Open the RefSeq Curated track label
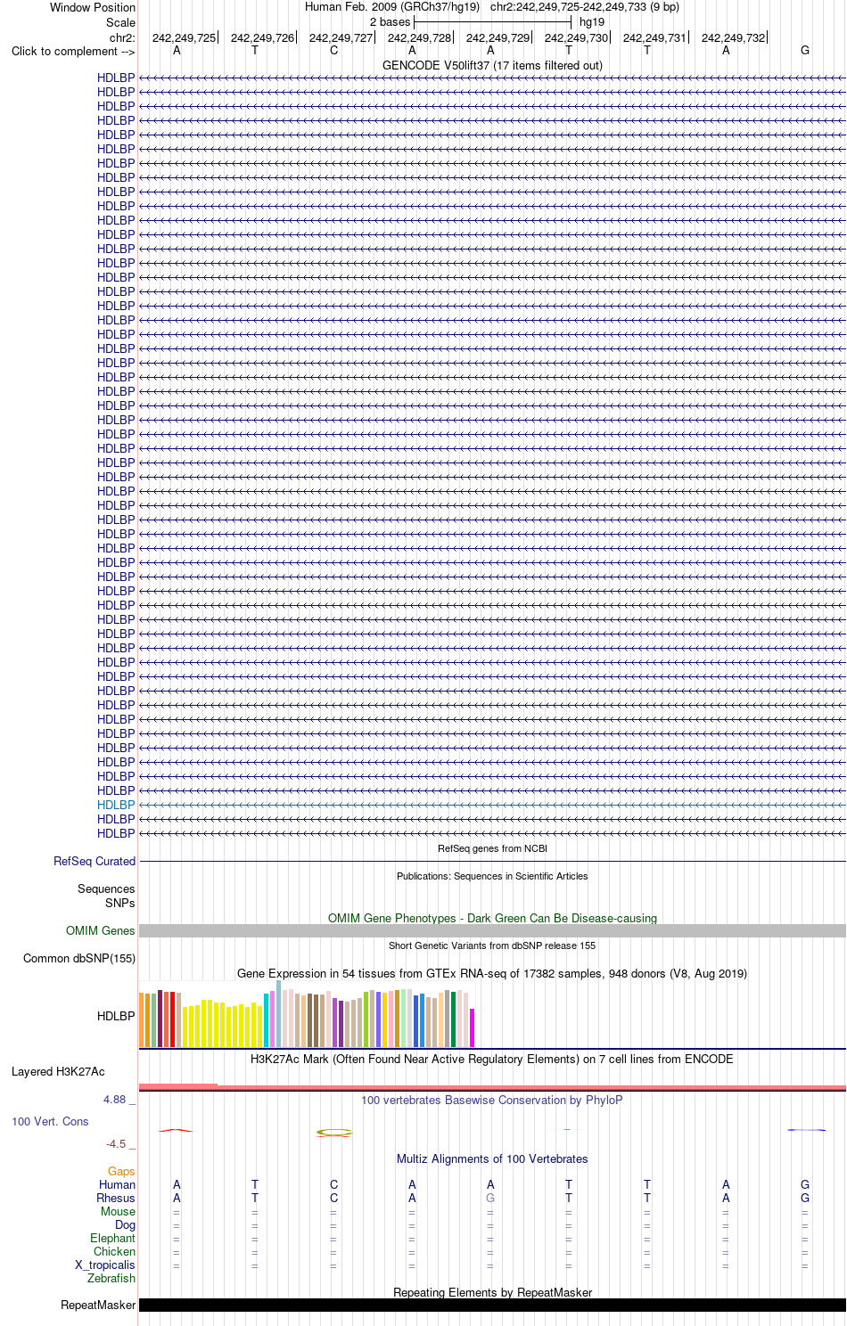This screenshot has width=847, height=1326. (95, 861)
